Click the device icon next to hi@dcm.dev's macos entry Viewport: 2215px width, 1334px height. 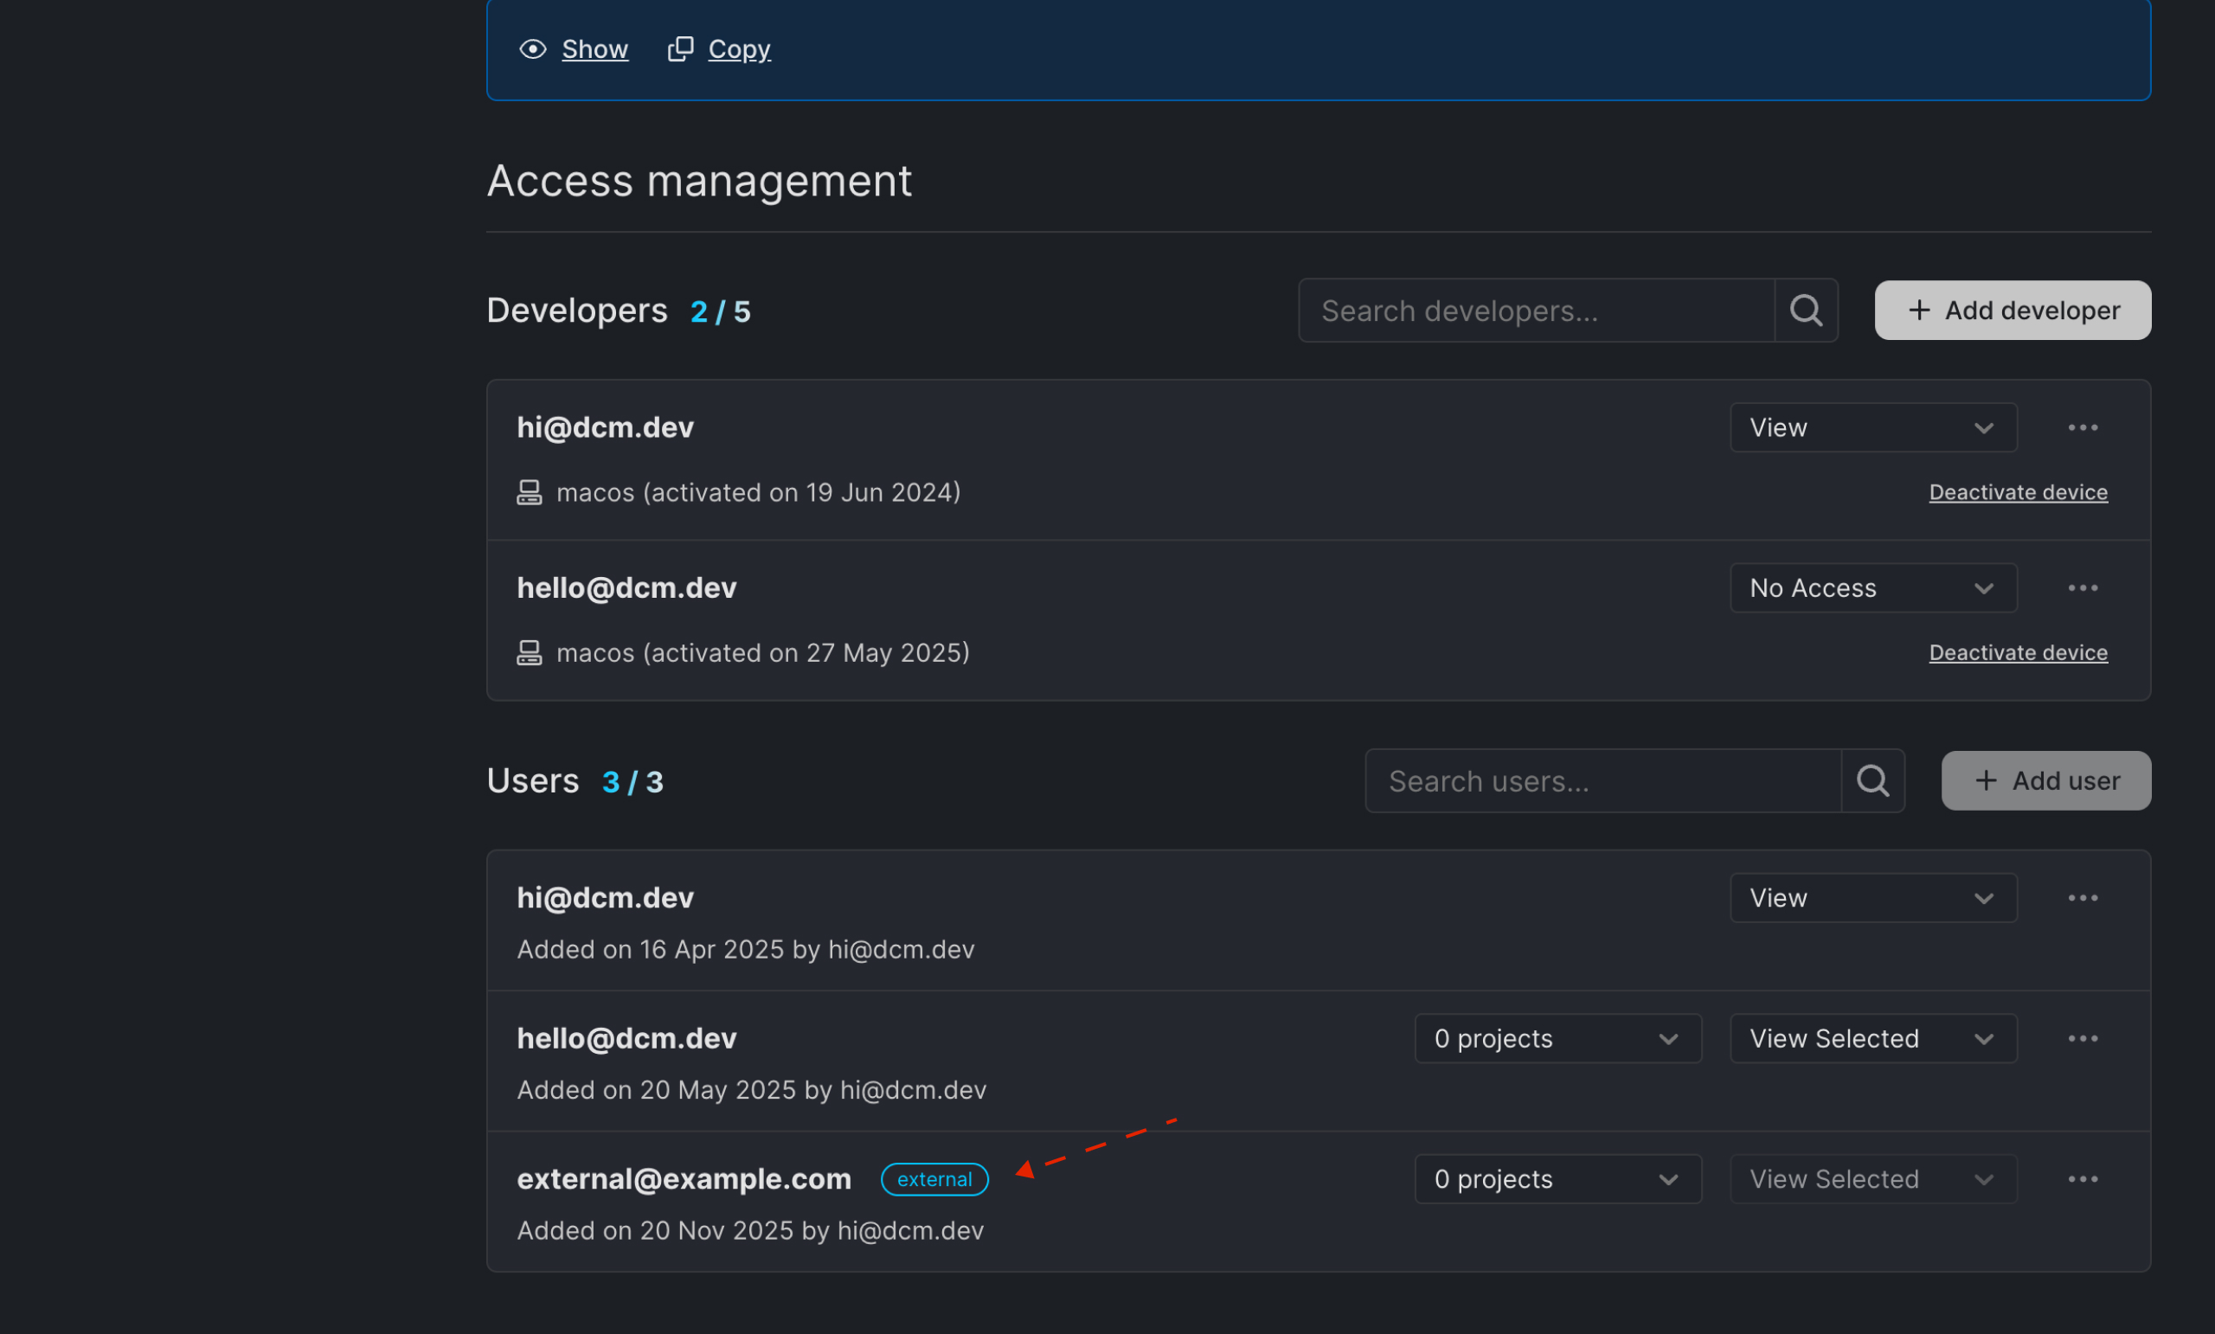pos(530,491)
